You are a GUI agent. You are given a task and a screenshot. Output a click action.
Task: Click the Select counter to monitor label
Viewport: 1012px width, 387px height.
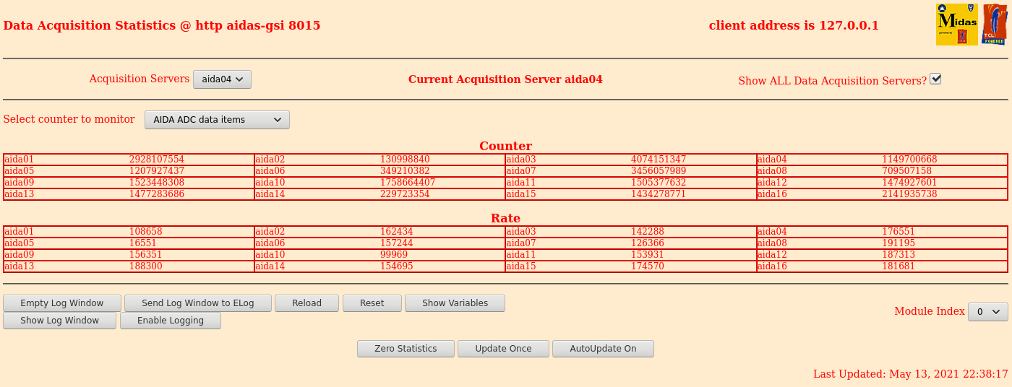point(69,119)
